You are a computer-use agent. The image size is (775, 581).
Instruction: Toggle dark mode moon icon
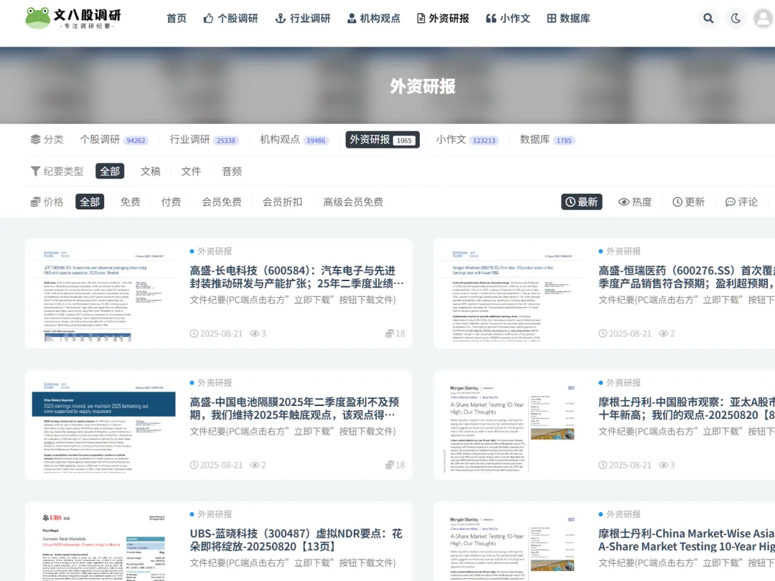[736, 18]
